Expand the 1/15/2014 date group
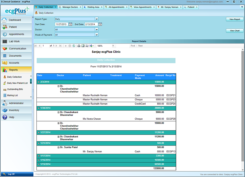245x177 pixels. [39, 164]
